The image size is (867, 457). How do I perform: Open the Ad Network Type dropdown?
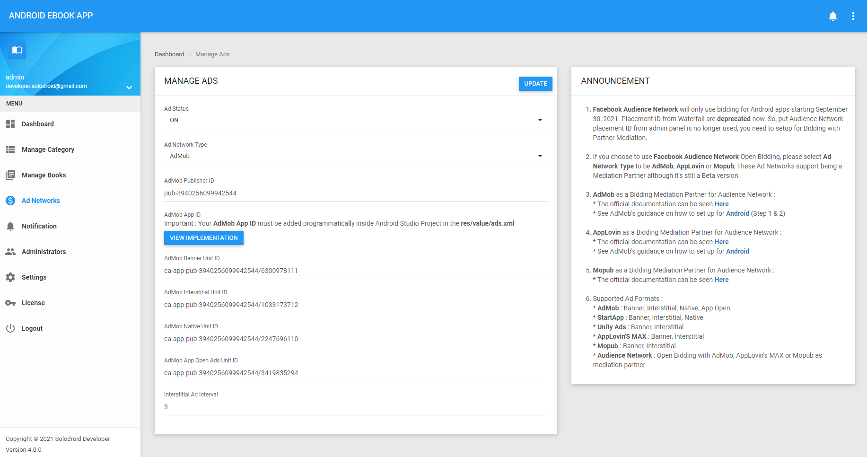(x=355, y=156)
